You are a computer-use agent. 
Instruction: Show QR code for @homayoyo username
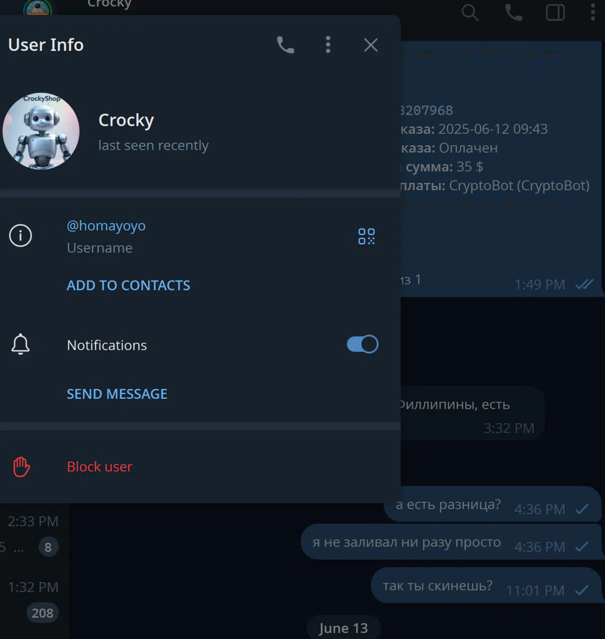tap(366, 236)
